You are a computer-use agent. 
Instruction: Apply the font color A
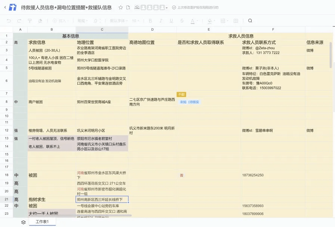193,21
